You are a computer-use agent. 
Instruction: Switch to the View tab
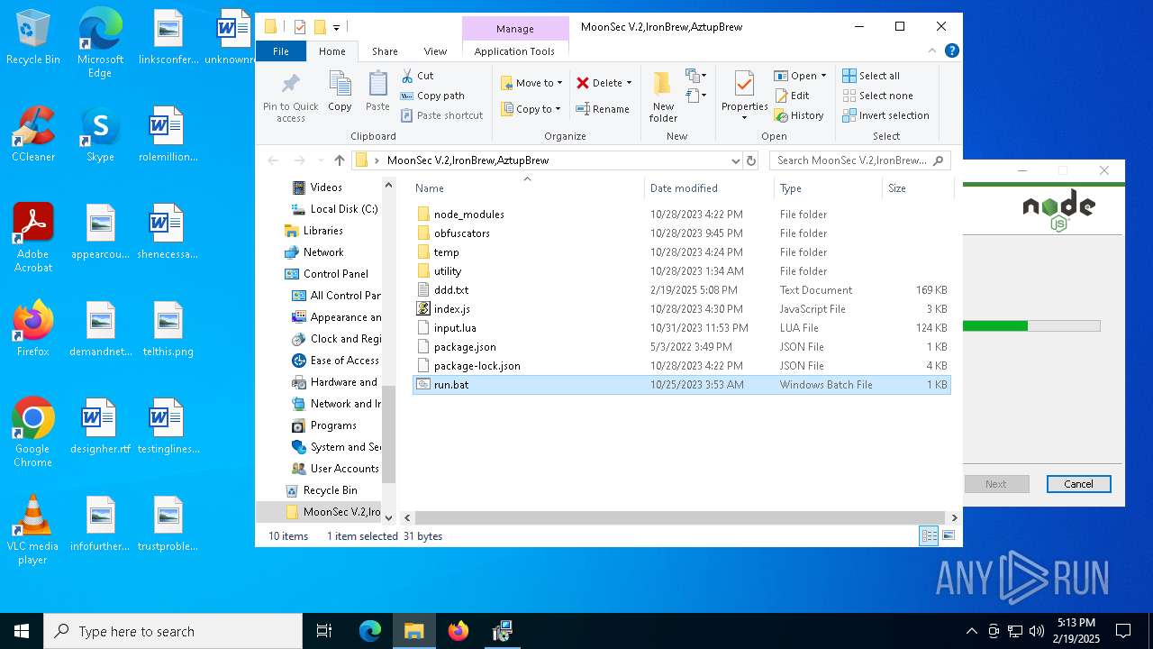coord(435,51)
